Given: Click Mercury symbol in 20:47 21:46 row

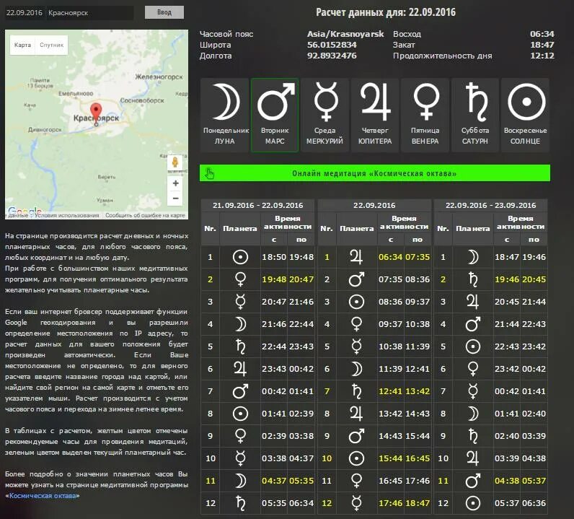Looking at the screenshot, I should [x=240, y=302].
